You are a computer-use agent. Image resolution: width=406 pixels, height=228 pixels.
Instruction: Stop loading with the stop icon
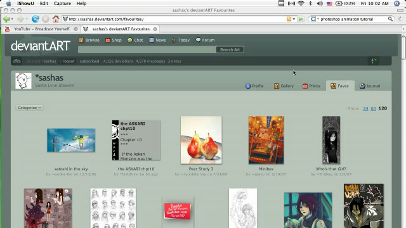tap(46, 19)
